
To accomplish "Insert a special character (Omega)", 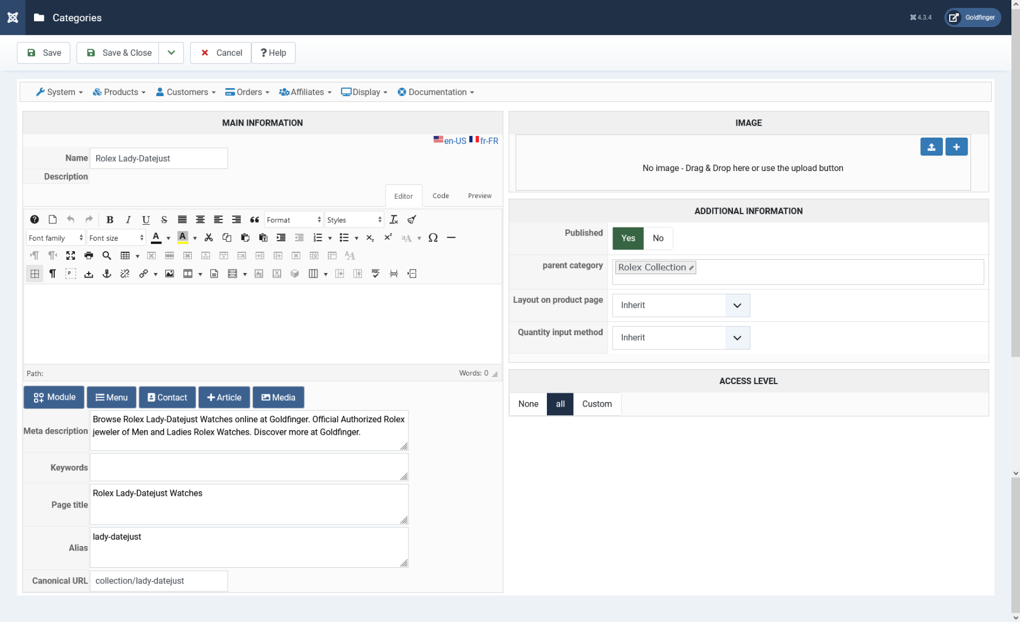I will (433, 238).
